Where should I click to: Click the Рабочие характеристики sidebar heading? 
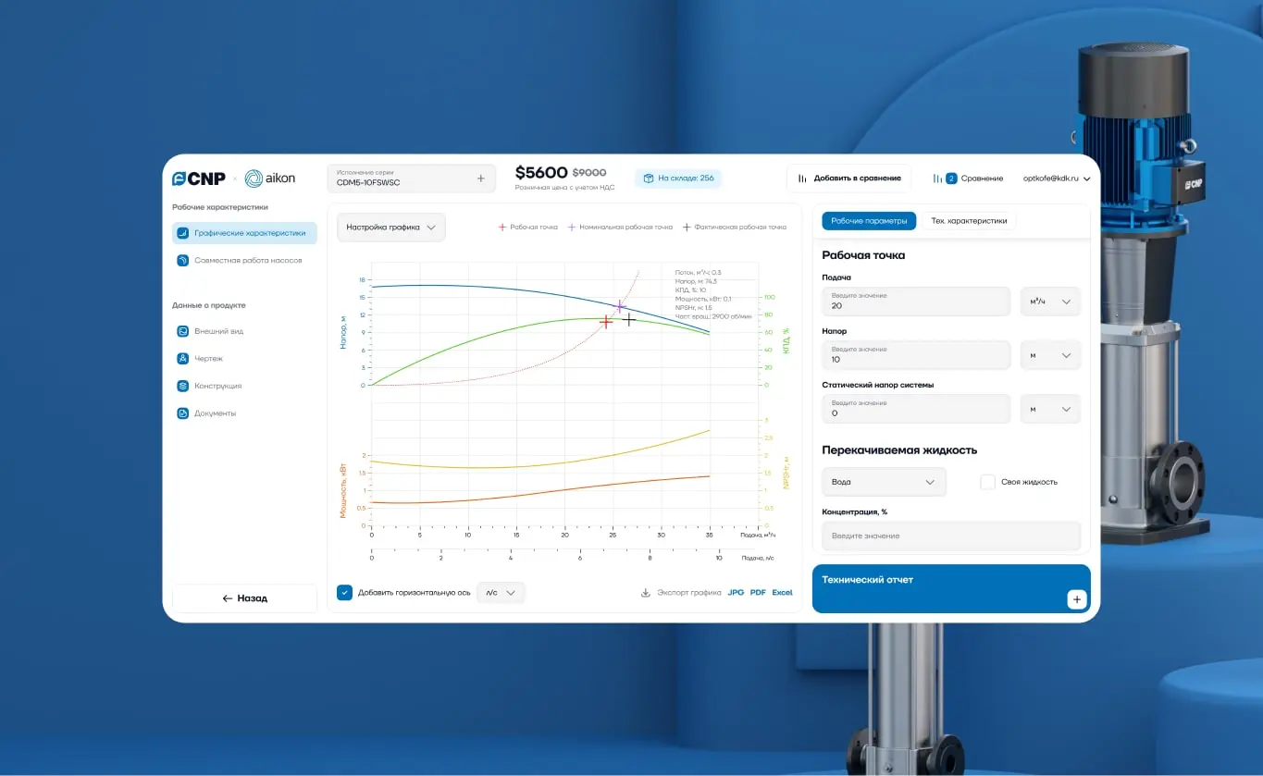(220, 207)
